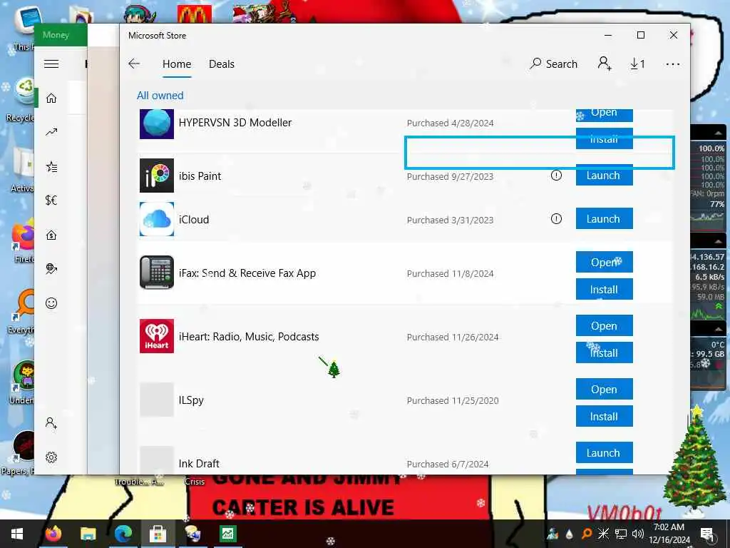Open ILSpy from the owned list

604,389
